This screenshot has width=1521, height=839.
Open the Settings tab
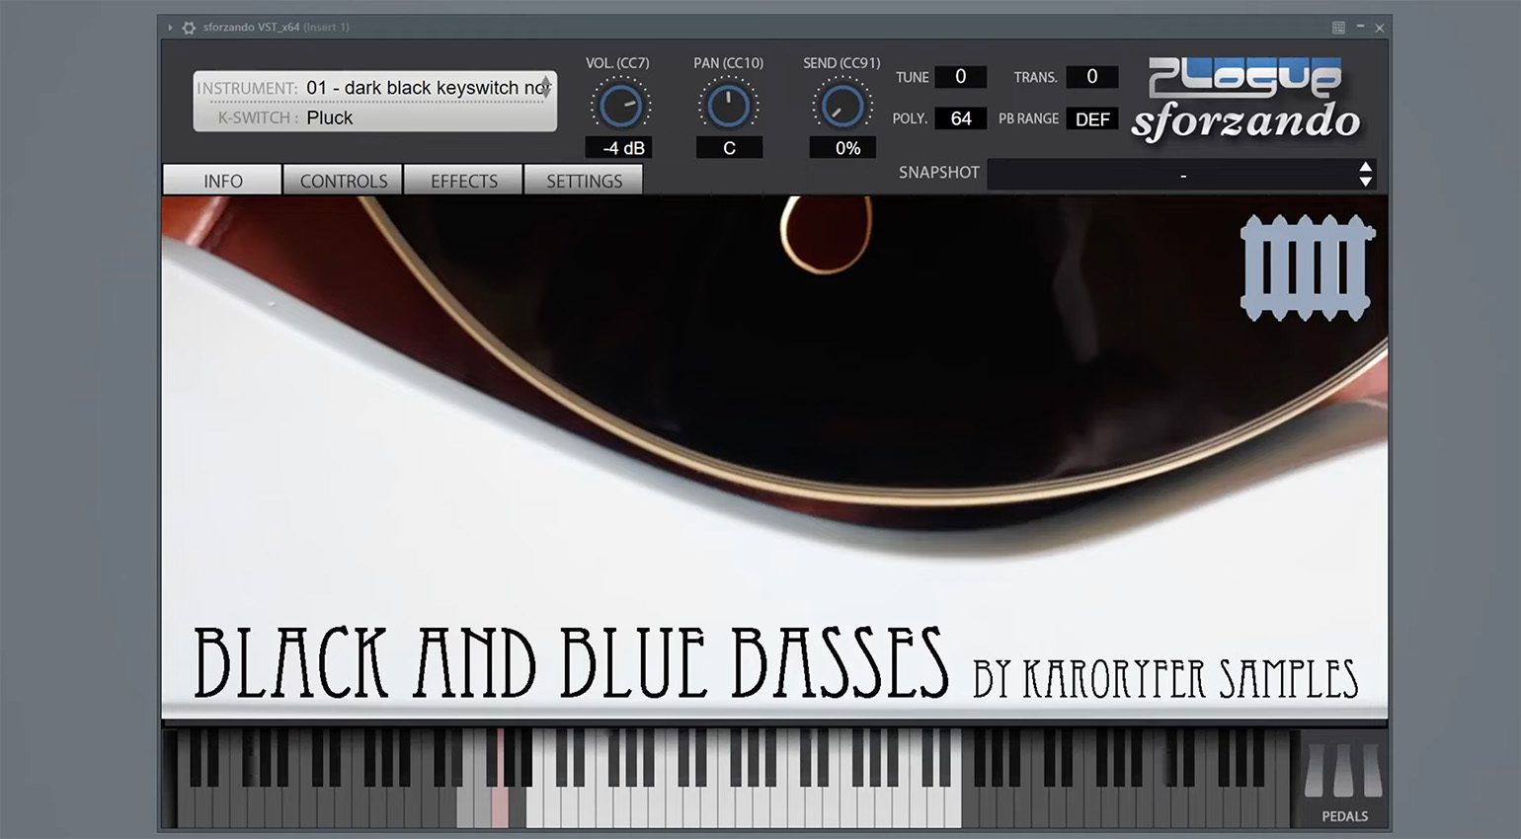click(x=584, y=181)
